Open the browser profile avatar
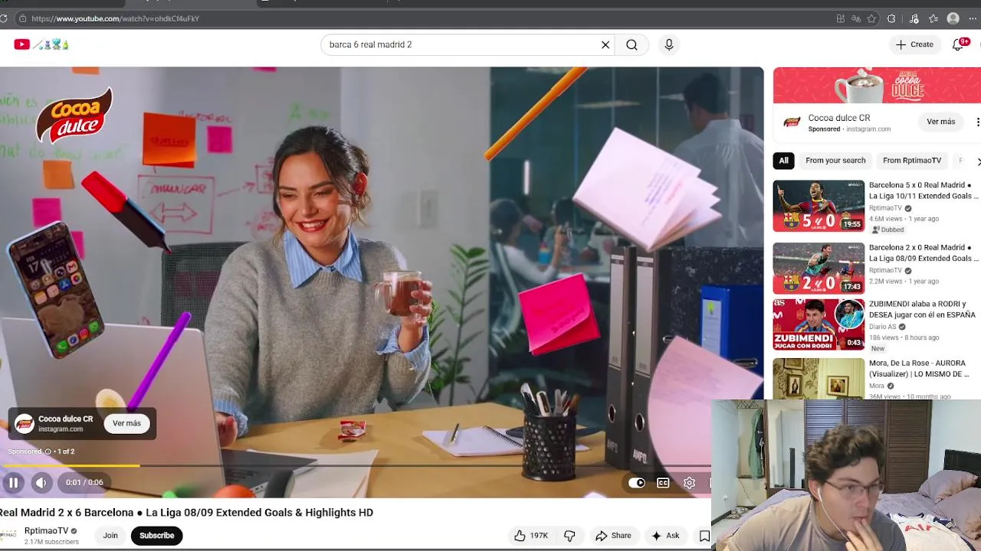The image size is (981, 551). click(953, 18)
